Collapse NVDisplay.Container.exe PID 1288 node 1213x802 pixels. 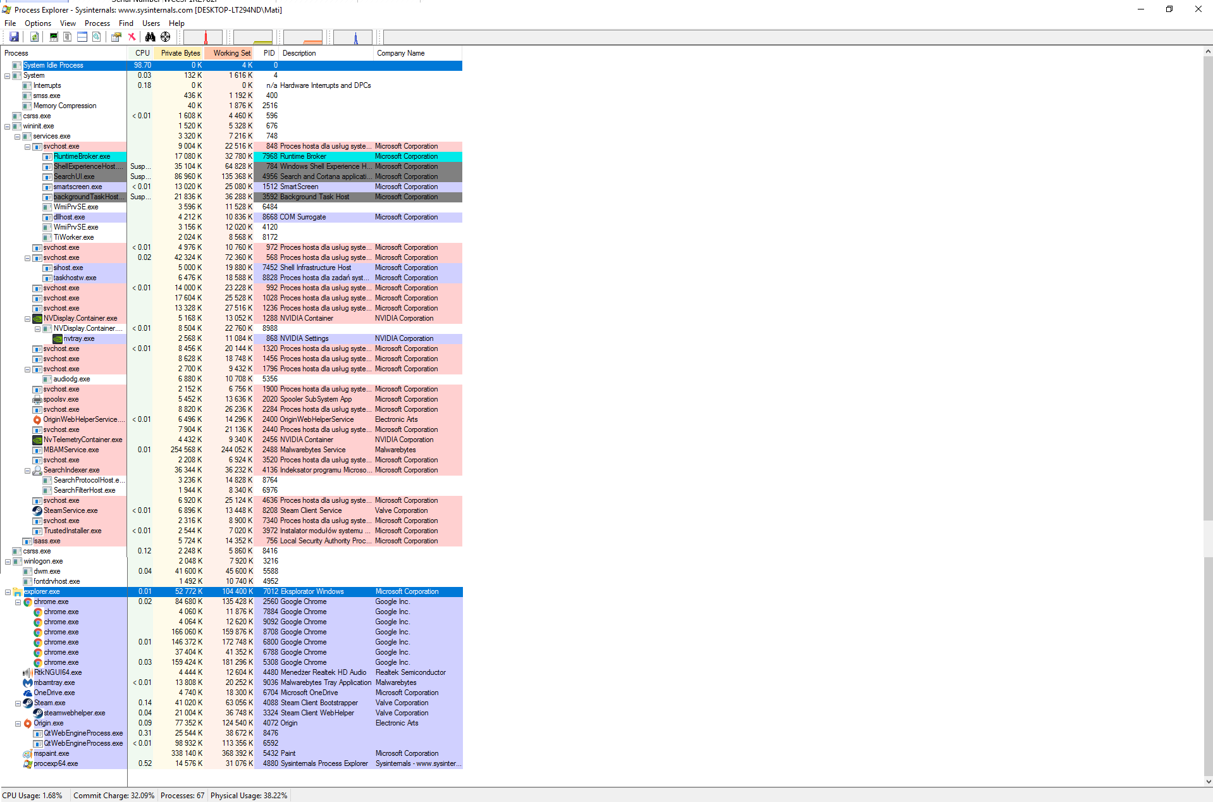click(28, 319)
